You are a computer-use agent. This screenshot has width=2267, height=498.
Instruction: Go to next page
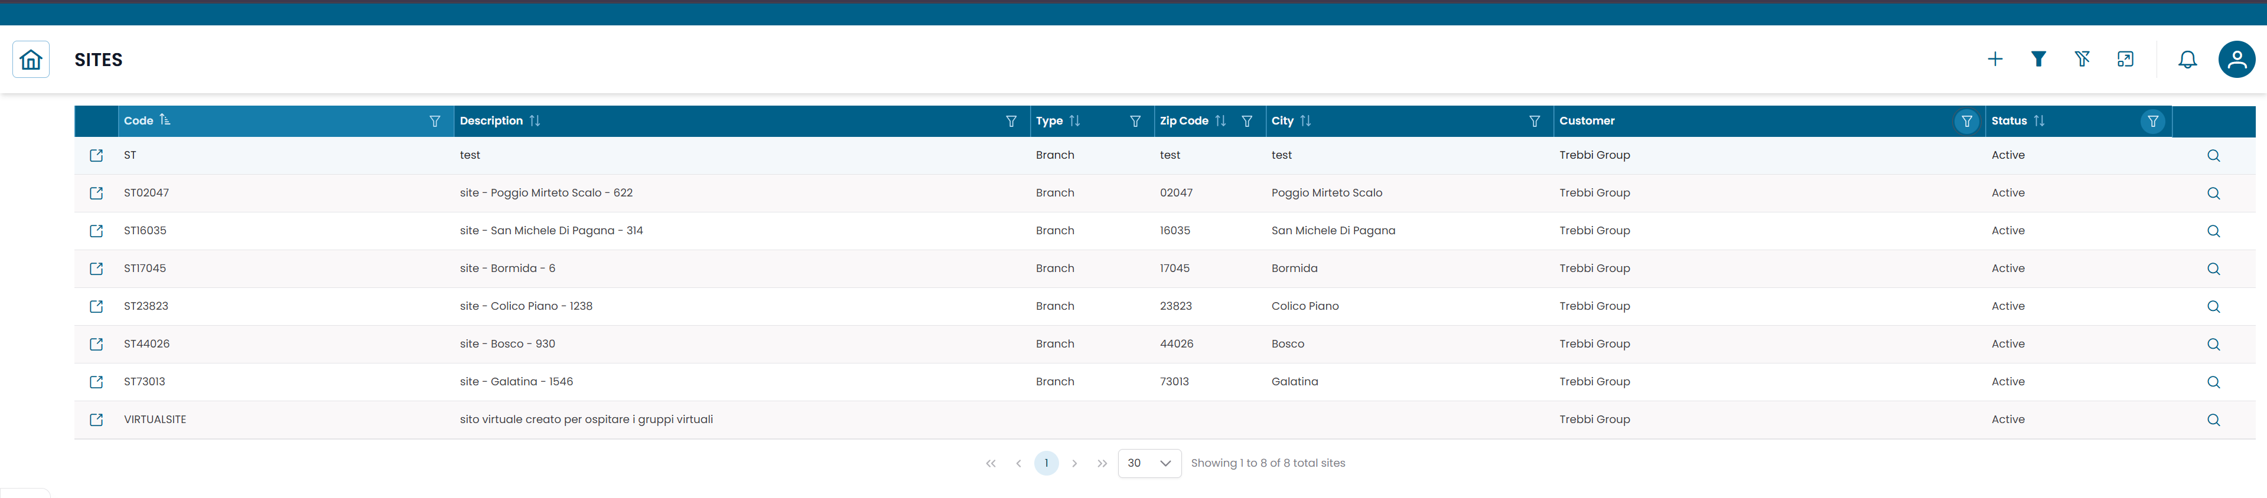point(1074,464)
